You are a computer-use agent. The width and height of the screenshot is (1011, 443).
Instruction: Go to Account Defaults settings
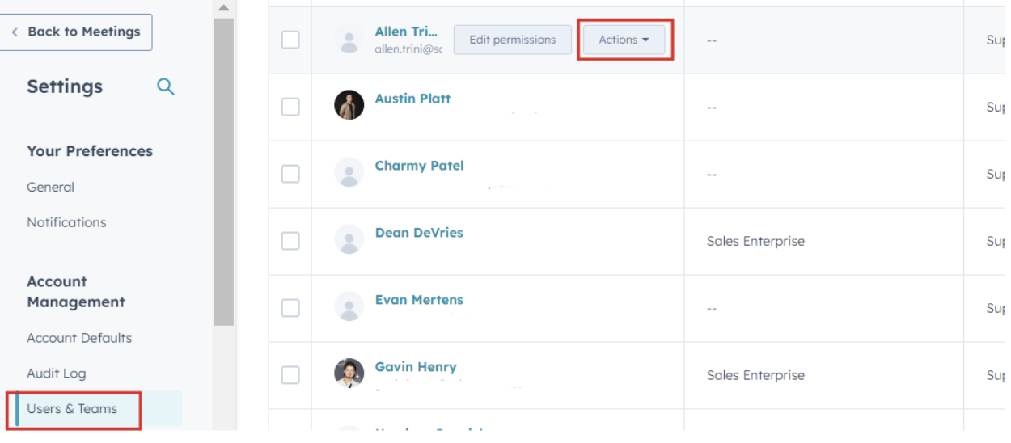[79, 338]
